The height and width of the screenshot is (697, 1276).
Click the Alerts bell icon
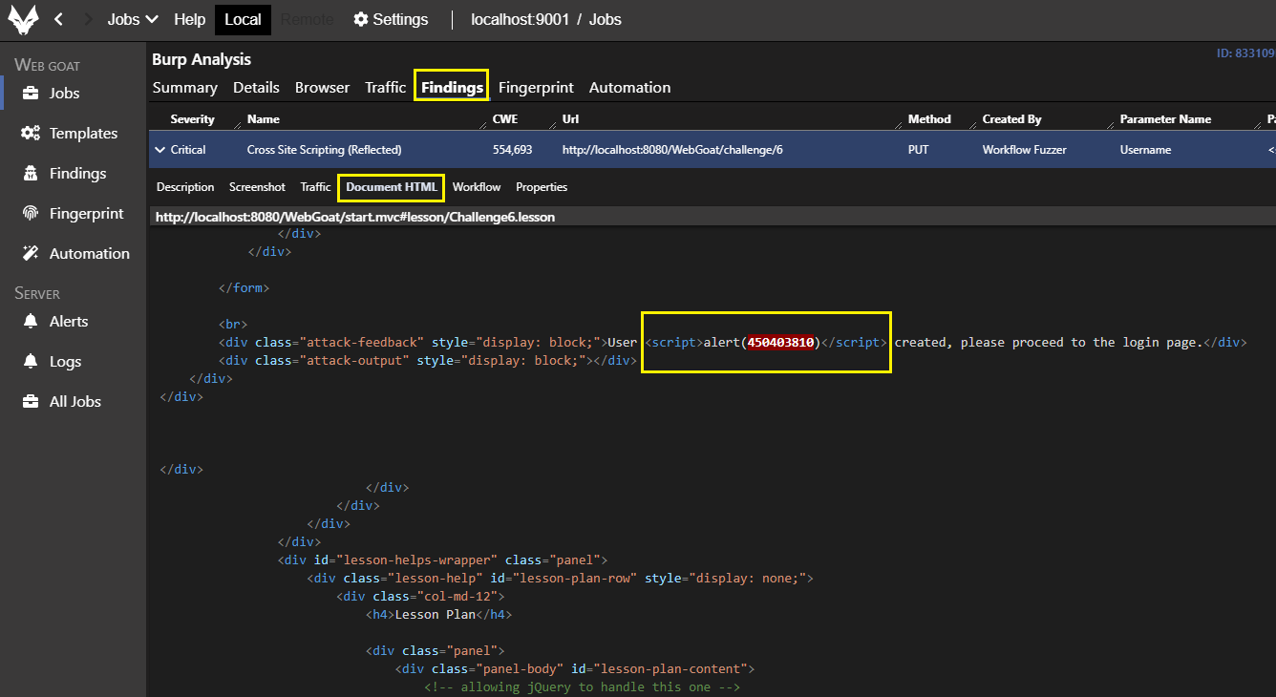[x=31, y=321]
